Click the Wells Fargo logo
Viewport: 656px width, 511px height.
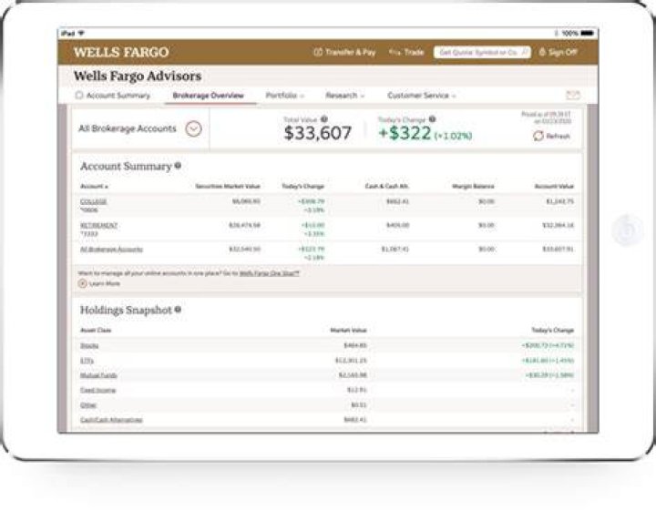121,52
